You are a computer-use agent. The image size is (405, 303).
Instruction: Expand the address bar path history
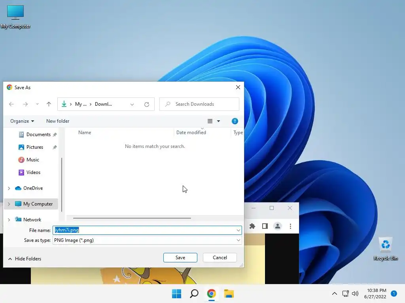click(132, 104)
